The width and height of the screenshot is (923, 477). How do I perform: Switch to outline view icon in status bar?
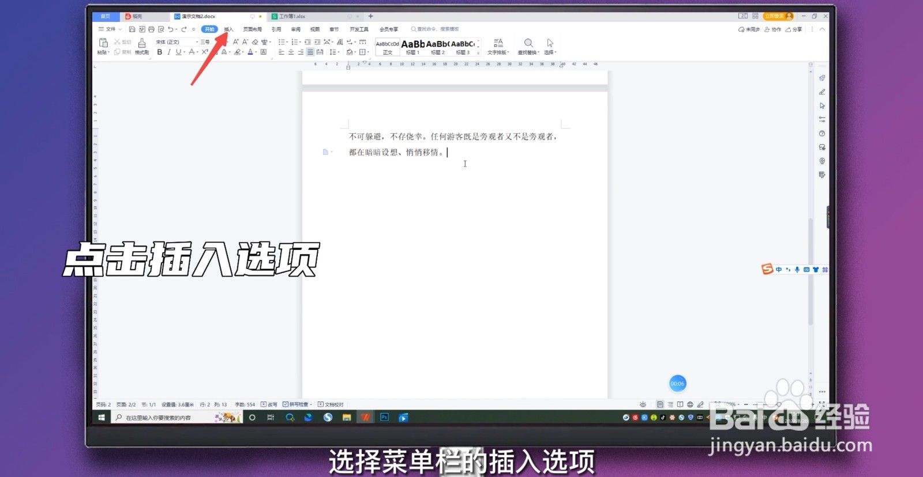coord(670,404)
